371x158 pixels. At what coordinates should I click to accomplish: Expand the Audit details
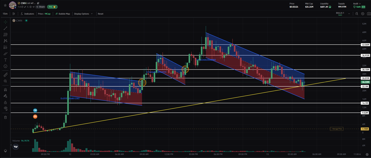[x=356, y=3]
